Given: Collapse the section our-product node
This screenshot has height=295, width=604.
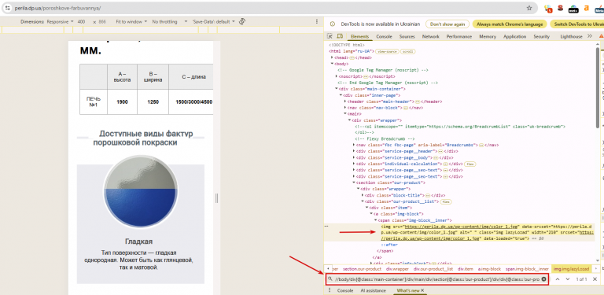Looking at the screenshot, I should [x=354, y=183].
